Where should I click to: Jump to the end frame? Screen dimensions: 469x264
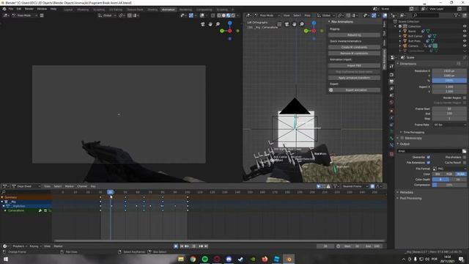[206, 246]
